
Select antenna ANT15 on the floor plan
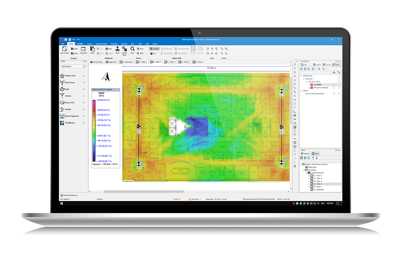point(281,91)
